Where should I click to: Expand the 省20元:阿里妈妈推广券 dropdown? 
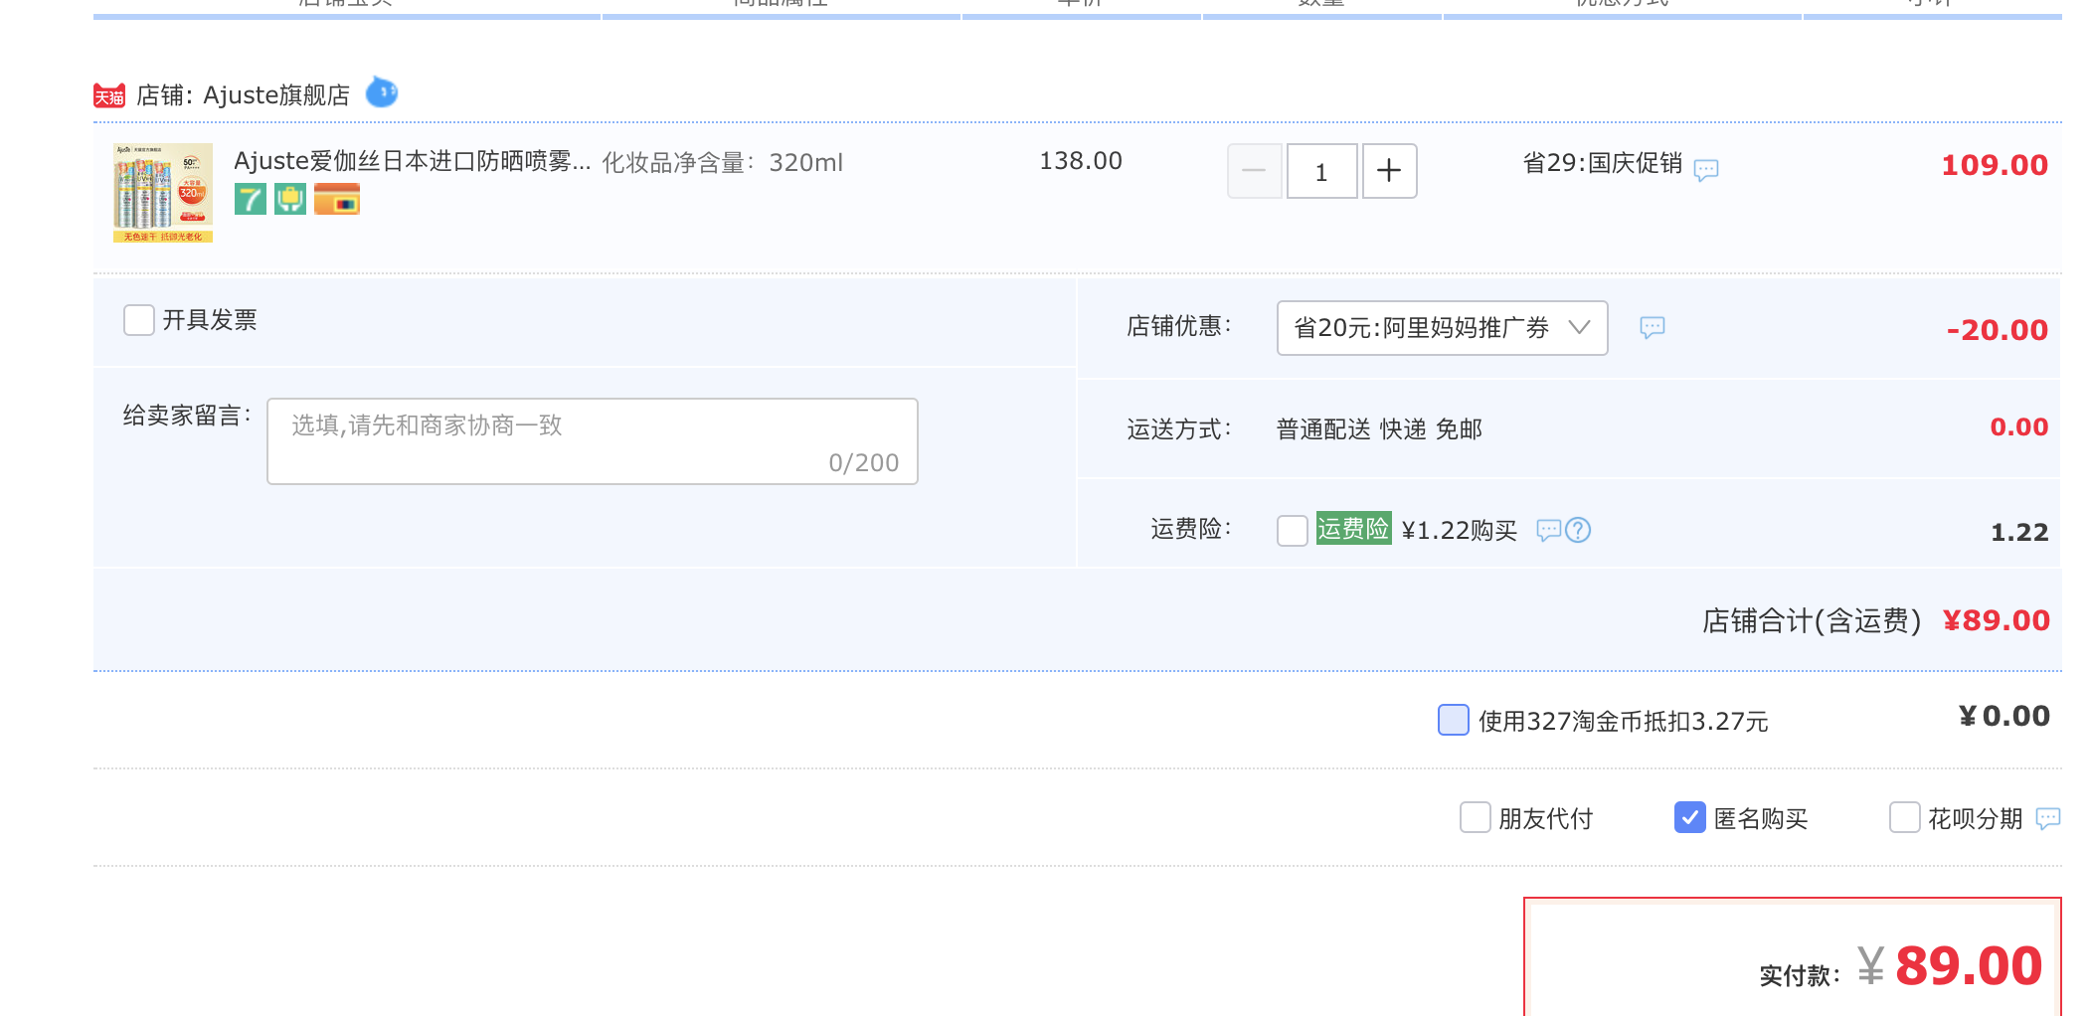1443,328
